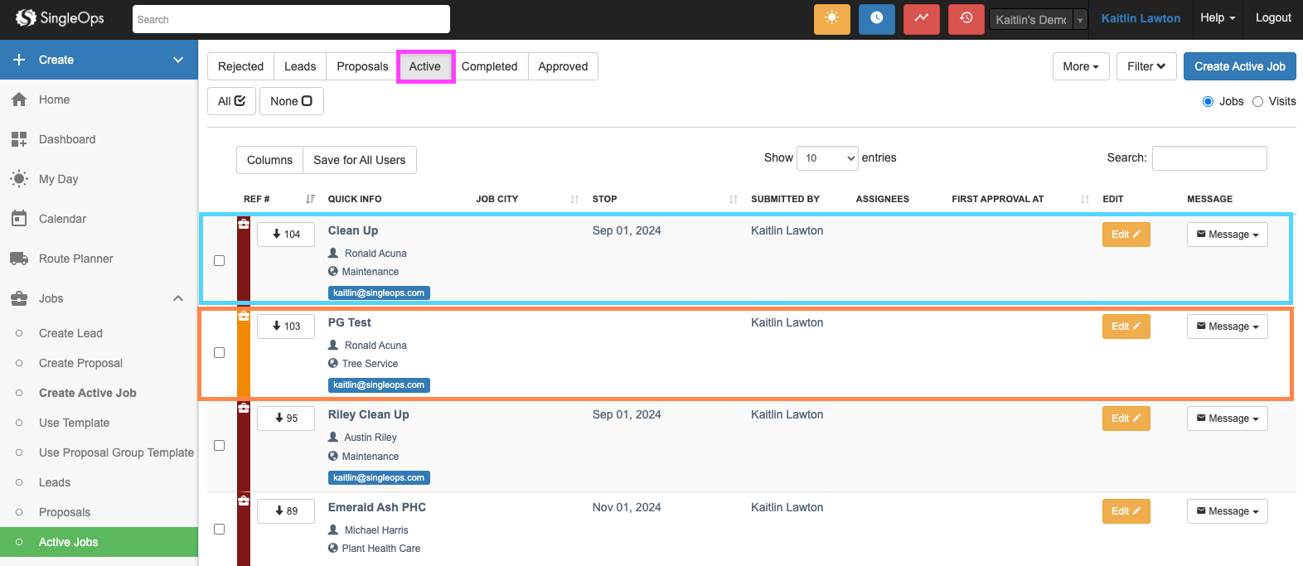The image size is (1303, 566).
Task: Click the table Search input field
Action: pos(1209,158)
